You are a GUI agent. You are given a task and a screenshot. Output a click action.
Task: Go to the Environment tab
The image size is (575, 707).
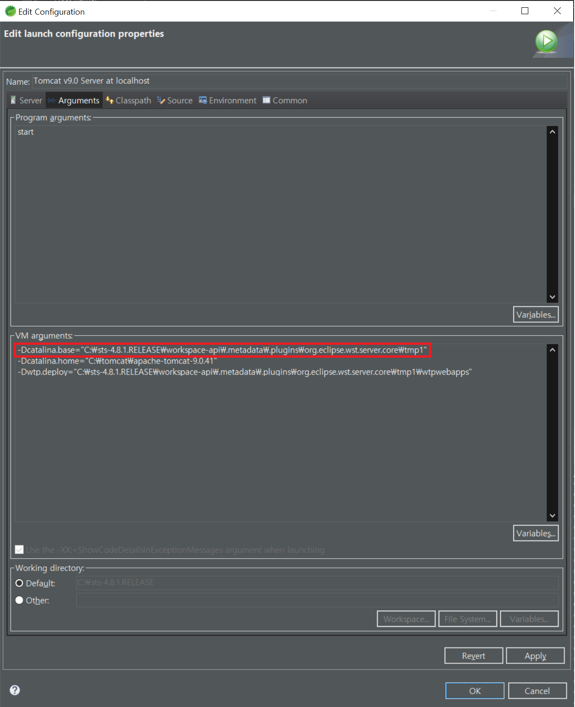coord(228,100)
